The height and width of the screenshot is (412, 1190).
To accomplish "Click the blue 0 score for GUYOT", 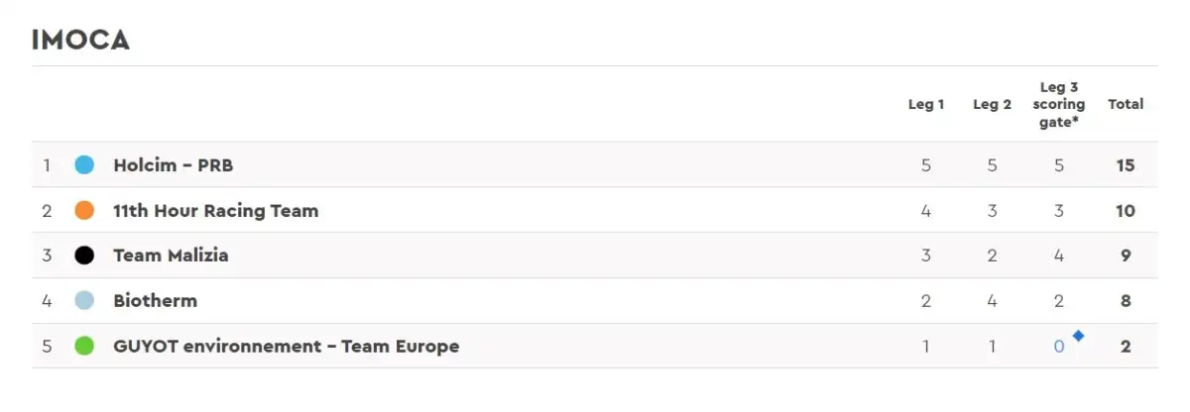I will coord(1059,347).
